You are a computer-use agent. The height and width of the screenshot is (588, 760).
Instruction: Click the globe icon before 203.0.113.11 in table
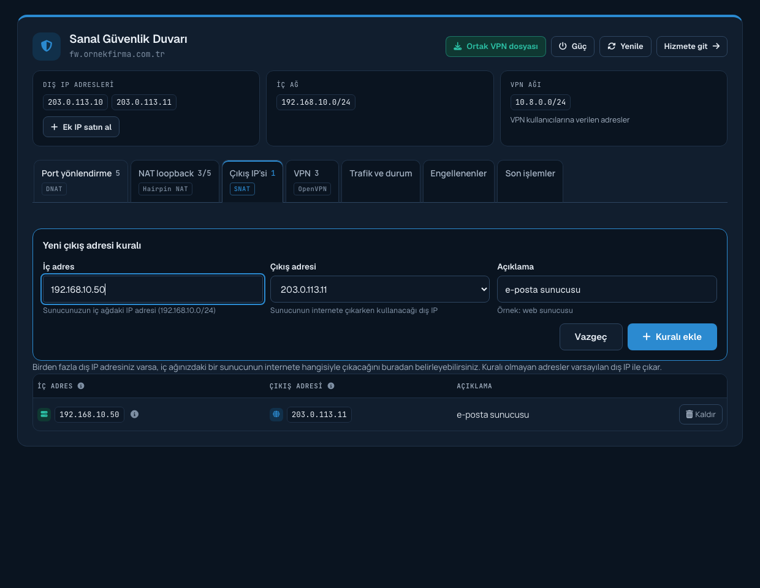coord(276,415)
